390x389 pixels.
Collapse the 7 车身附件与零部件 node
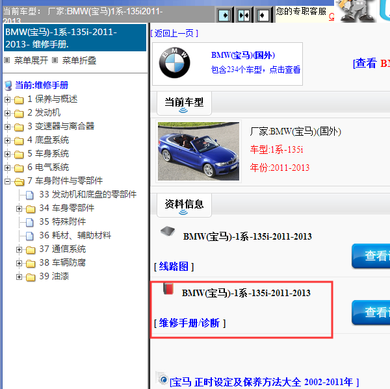(7, 182)
